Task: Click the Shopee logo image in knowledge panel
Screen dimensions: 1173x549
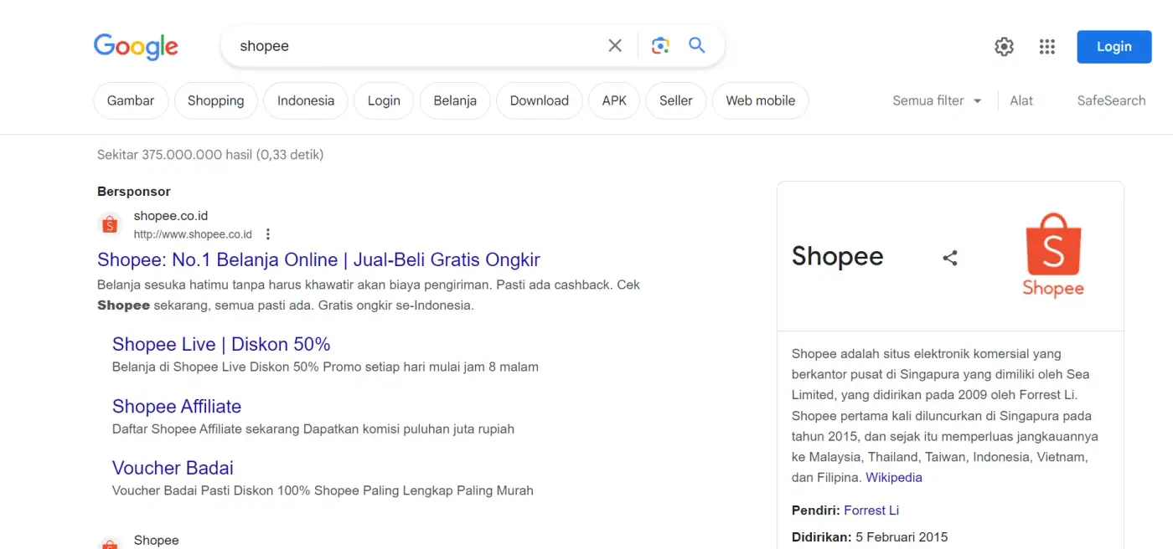Action: coord(1053,255)
